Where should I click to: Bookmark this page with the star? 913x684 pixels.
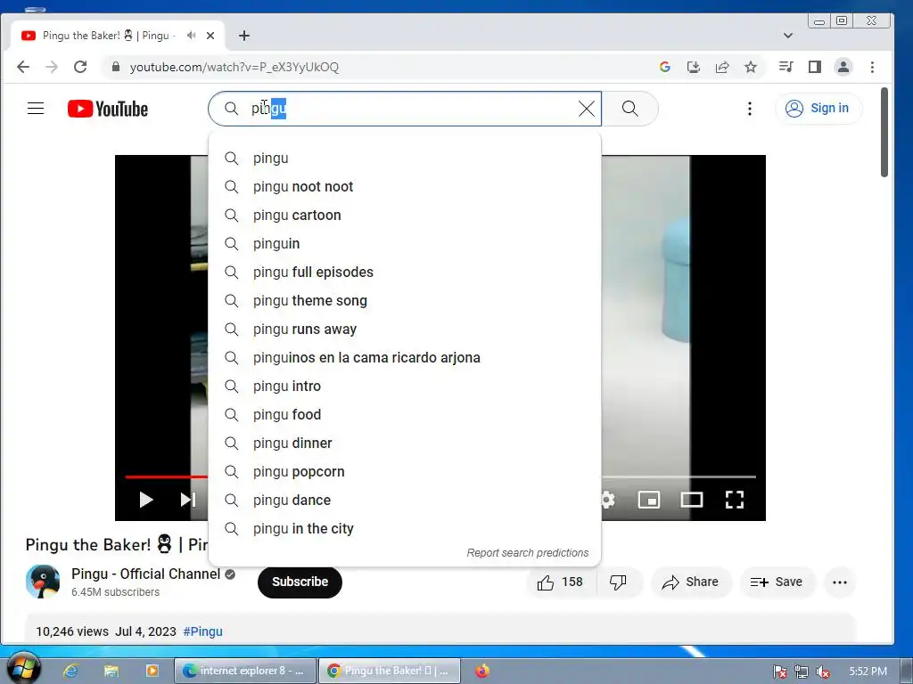[x=751, y=67]
